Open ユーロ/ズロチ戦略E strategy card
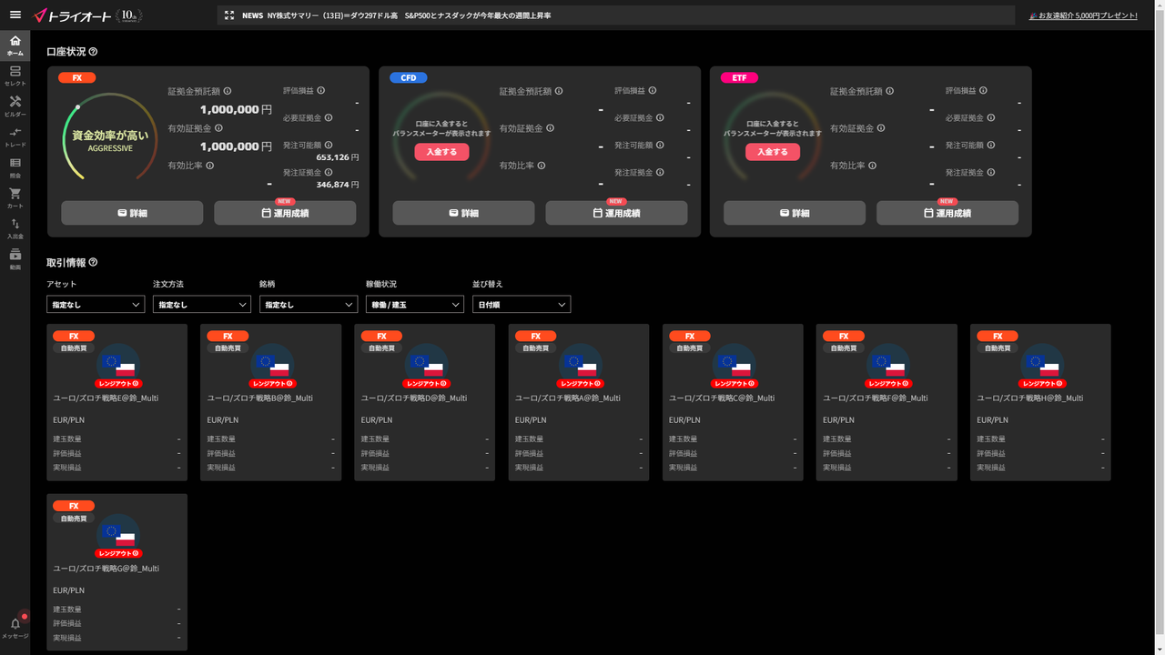Screen dimensions: 1165x655 tap(117, 402)
